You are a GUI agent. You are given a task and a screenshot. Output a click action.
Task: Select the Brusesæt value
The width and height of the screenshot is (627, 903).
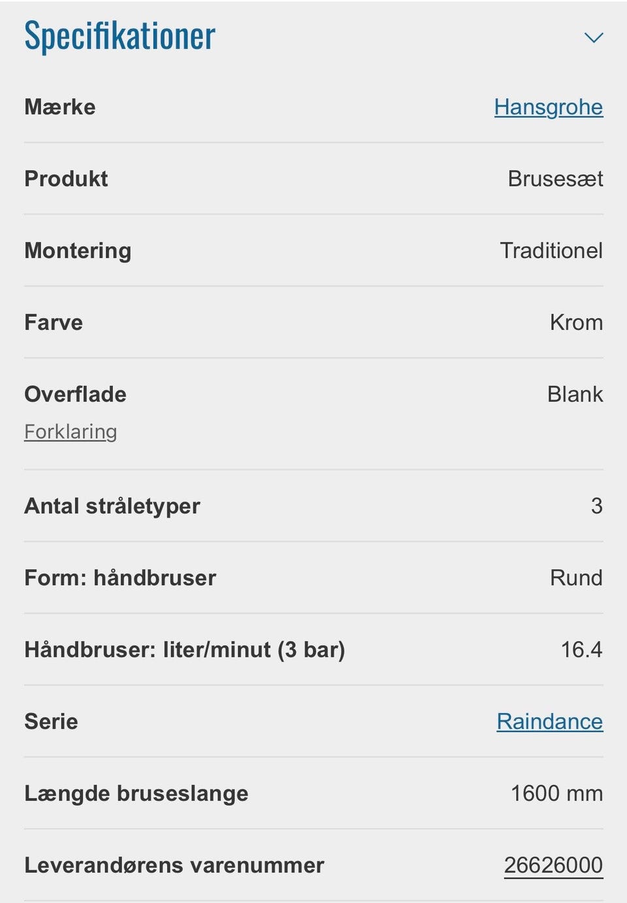pyautogui.click(x=555, y=179)
